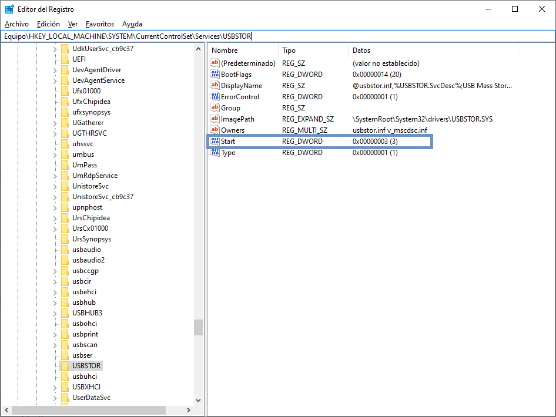
Task: Click the Datos column header
Action: [x=361, y=51]
